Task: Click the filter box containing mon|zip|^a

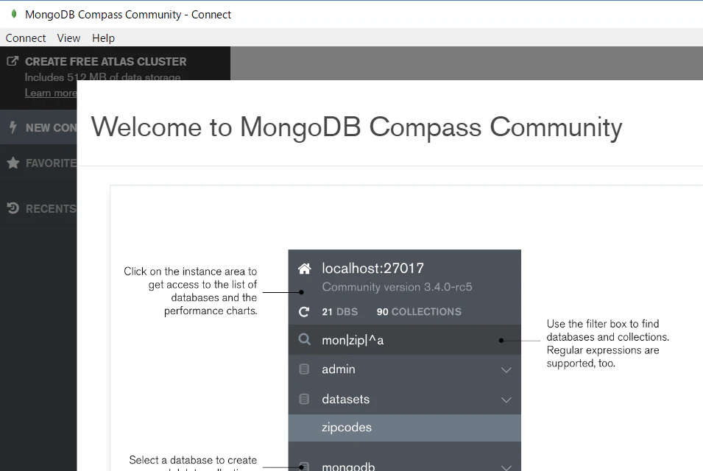Action: pyautogui.click(x=404, y=340)
